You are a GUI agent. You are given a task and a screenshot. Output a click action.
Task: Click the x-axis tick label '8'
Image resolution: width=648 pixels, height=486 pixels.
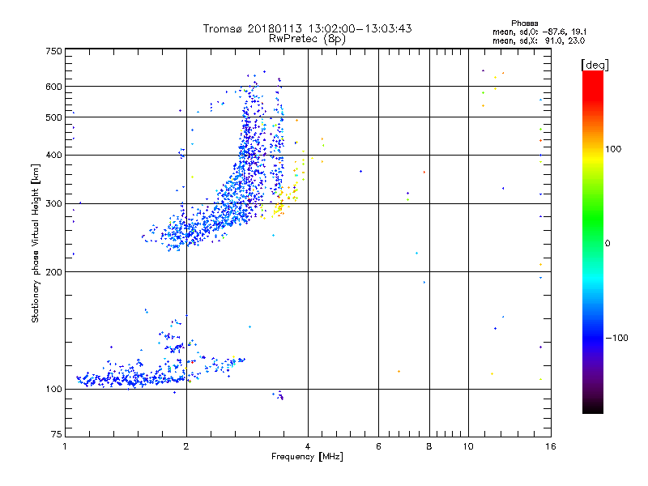pos(429,446)
